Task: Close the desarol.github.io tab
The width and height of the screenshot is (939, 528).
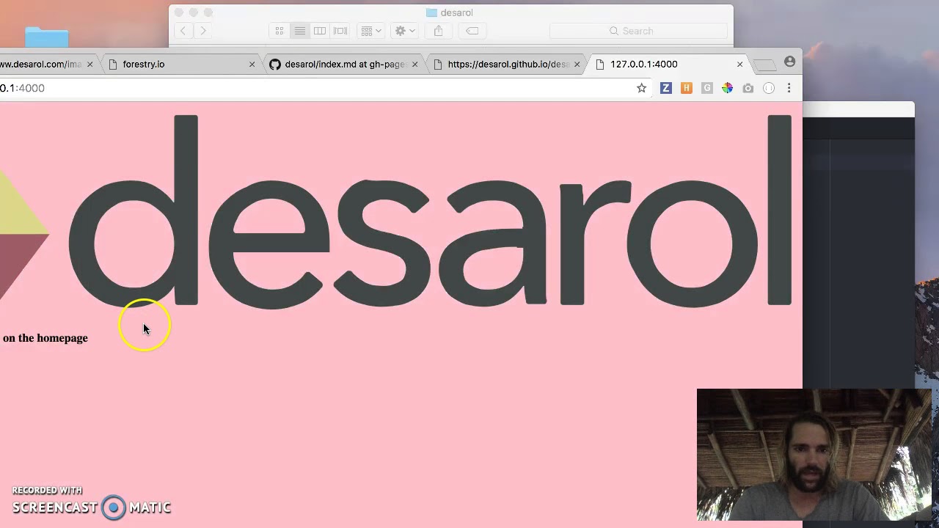Action: click(x=577, y=65)
